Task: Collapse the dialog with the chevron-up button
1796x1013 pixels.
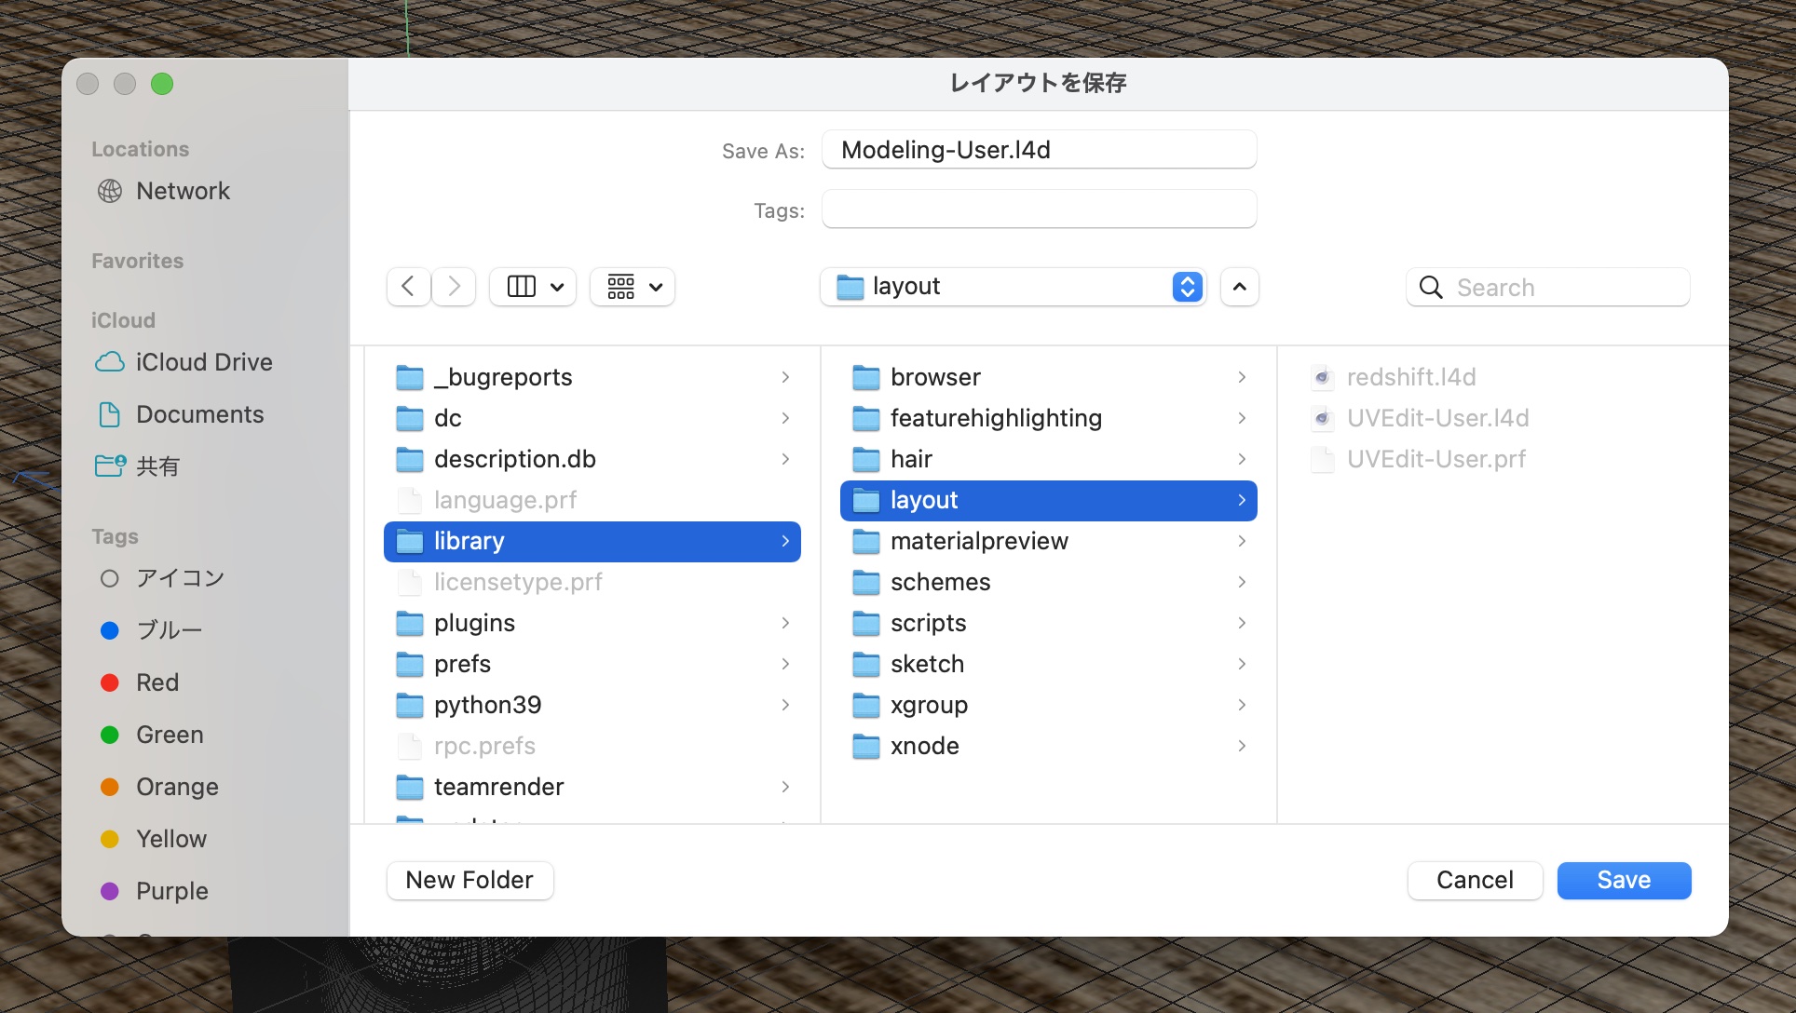Action: (1239, 287)
